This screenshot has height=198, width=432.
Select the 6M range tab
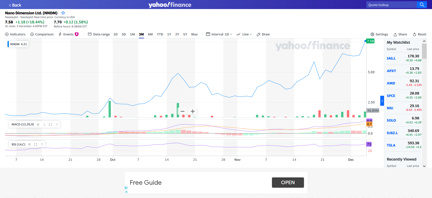coord(150,34)
